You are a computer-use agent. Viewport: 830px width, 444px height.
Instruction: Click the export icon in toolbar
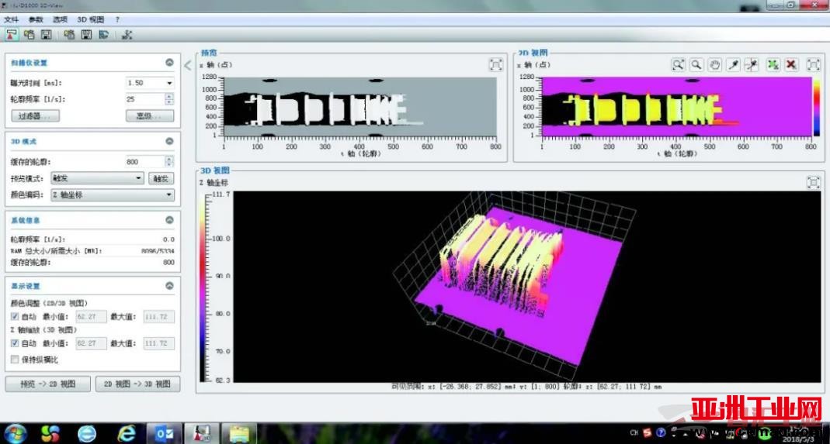click(104, 35)
